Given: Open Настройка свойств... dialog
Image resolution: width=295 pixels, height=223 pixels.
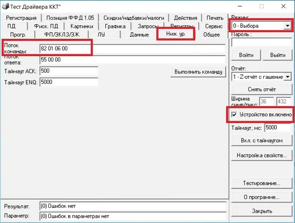Looking at the screenshot, I should (262, 155).
